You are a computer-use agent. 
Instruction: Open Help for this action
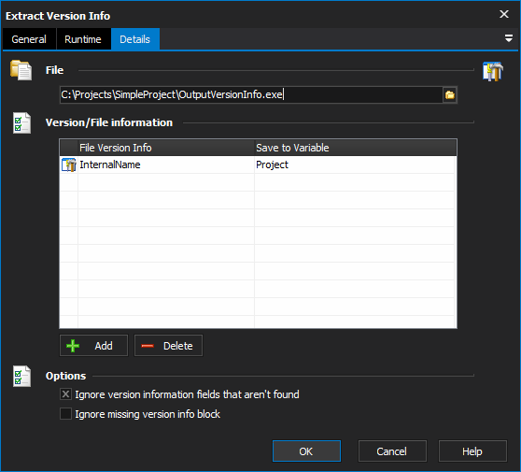[x=472, y=451]
